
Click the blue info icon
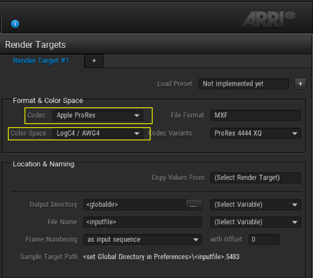click(15, 24)
